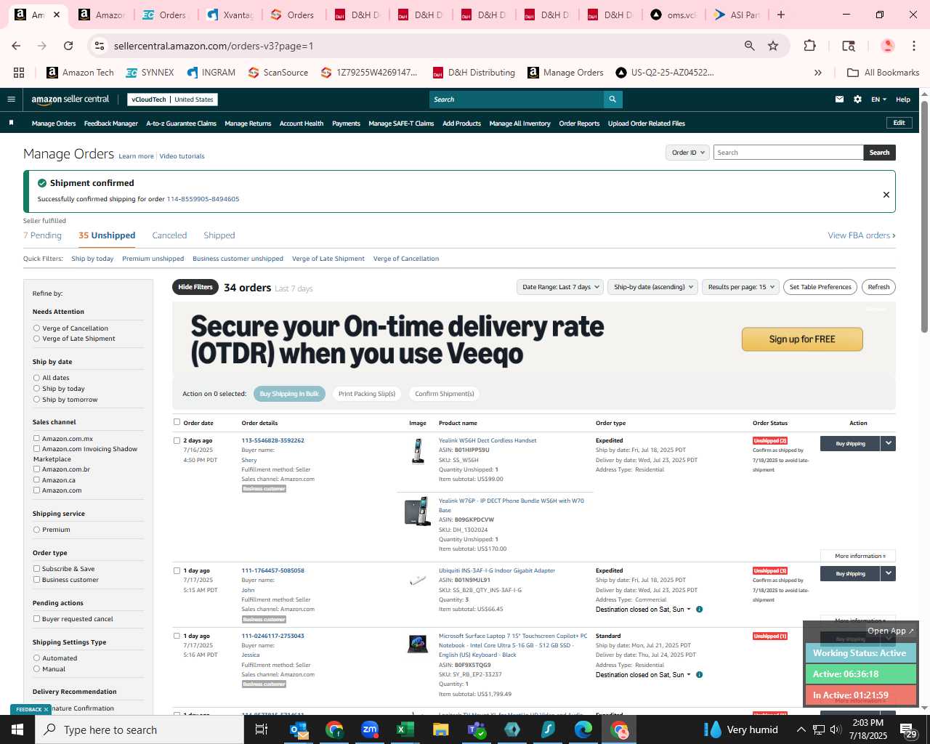Open the browser extensions puzzle icon
Viewport: 930px width, 744px height.
(809, 46)
